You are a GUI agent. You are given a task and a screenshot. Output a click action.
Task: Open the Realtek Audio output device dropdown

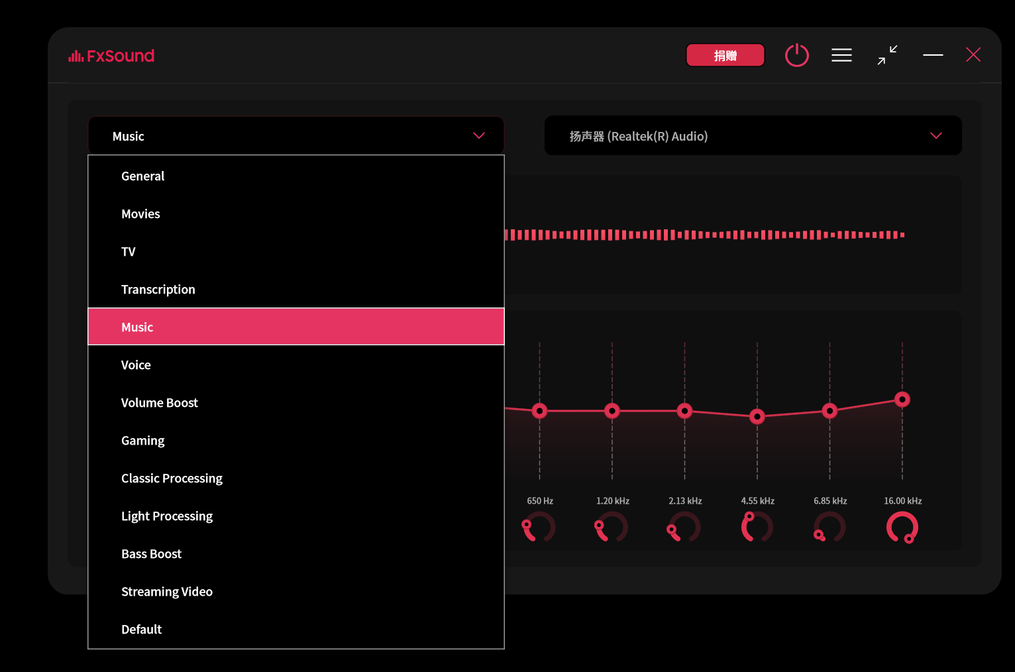(x=753, y=136)
